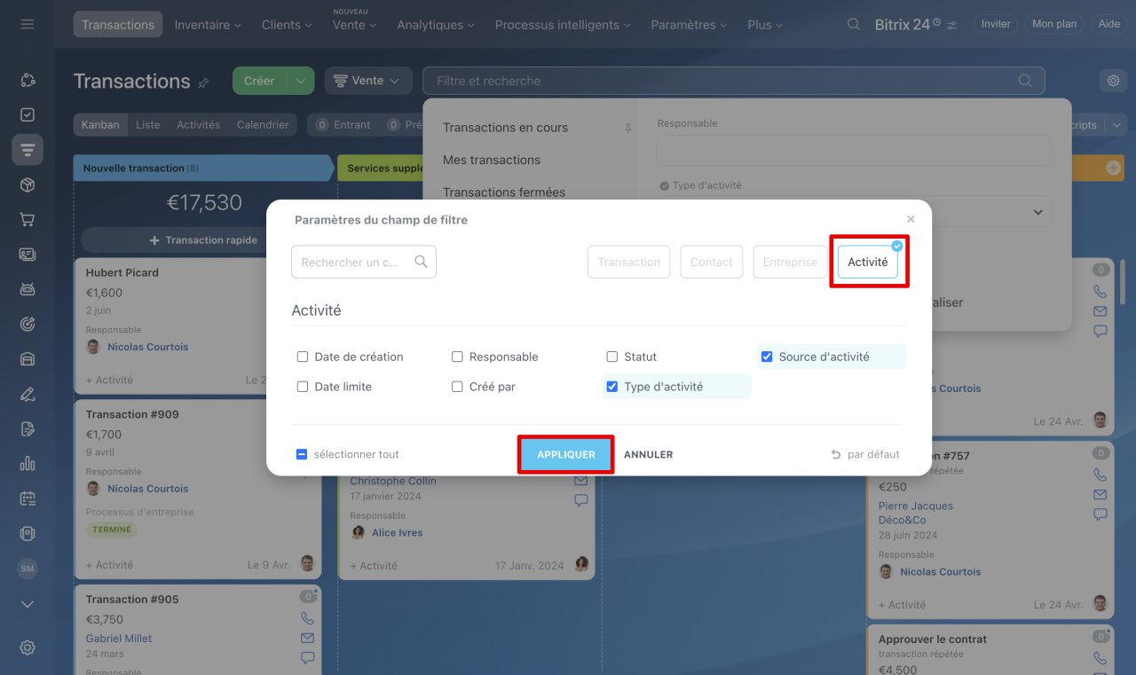Open the target goal icon in sidebar
The image size is (1136, 675).
(28, 325)
